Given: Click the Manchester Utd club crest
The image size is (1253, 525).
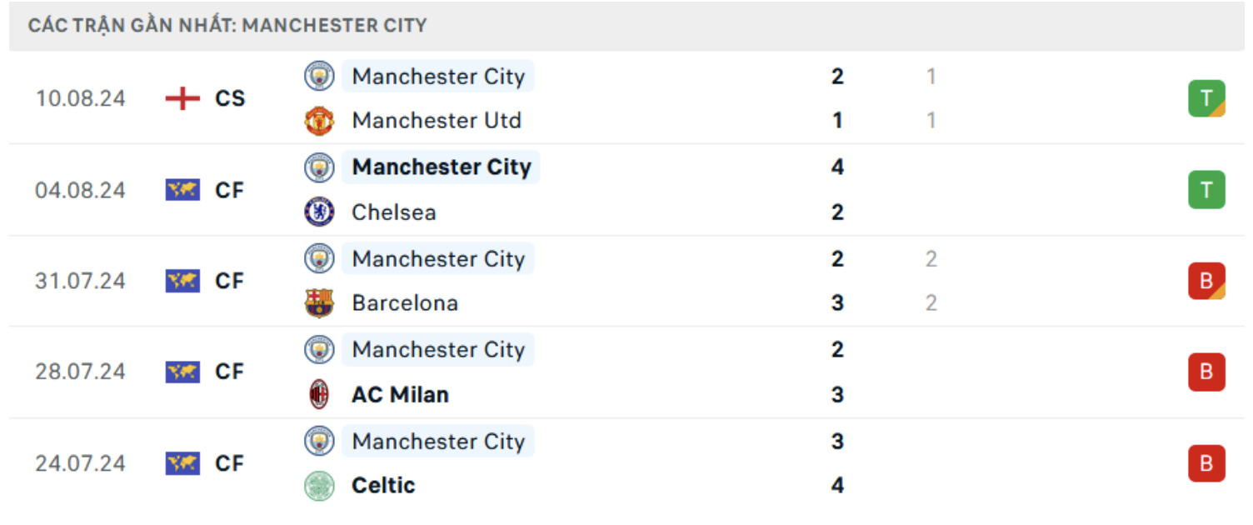Looking at the screenshot, I should 319,121.
